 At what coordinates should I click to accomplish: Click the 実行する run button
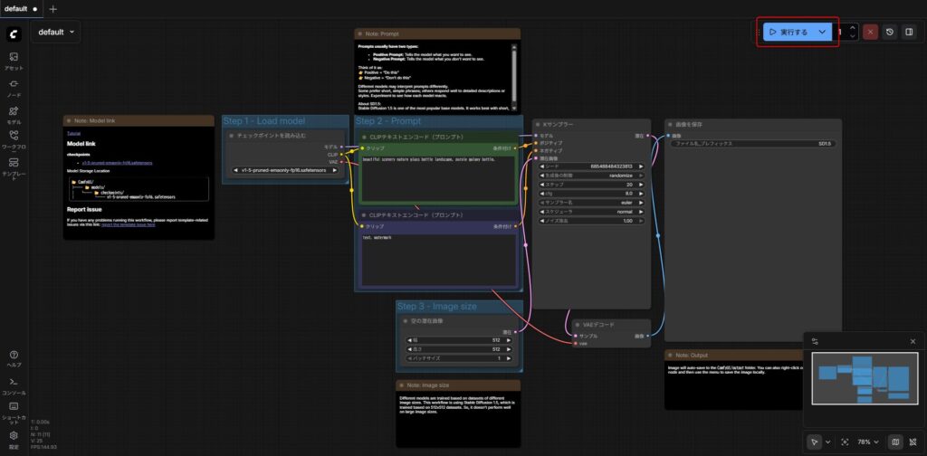pyautogui.click(x=788, y=32)
